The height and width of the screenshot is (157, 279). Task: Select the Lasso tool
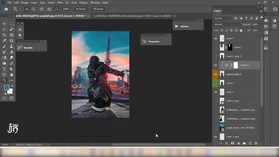pos(4,29)
